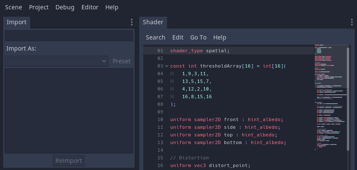The image size is (357, 170).
Task: Open the shader editor Go To menu
Action: pos(198,37)
